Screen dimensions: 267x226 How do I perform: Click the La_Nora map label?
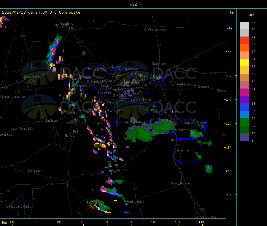pos(118,75)
